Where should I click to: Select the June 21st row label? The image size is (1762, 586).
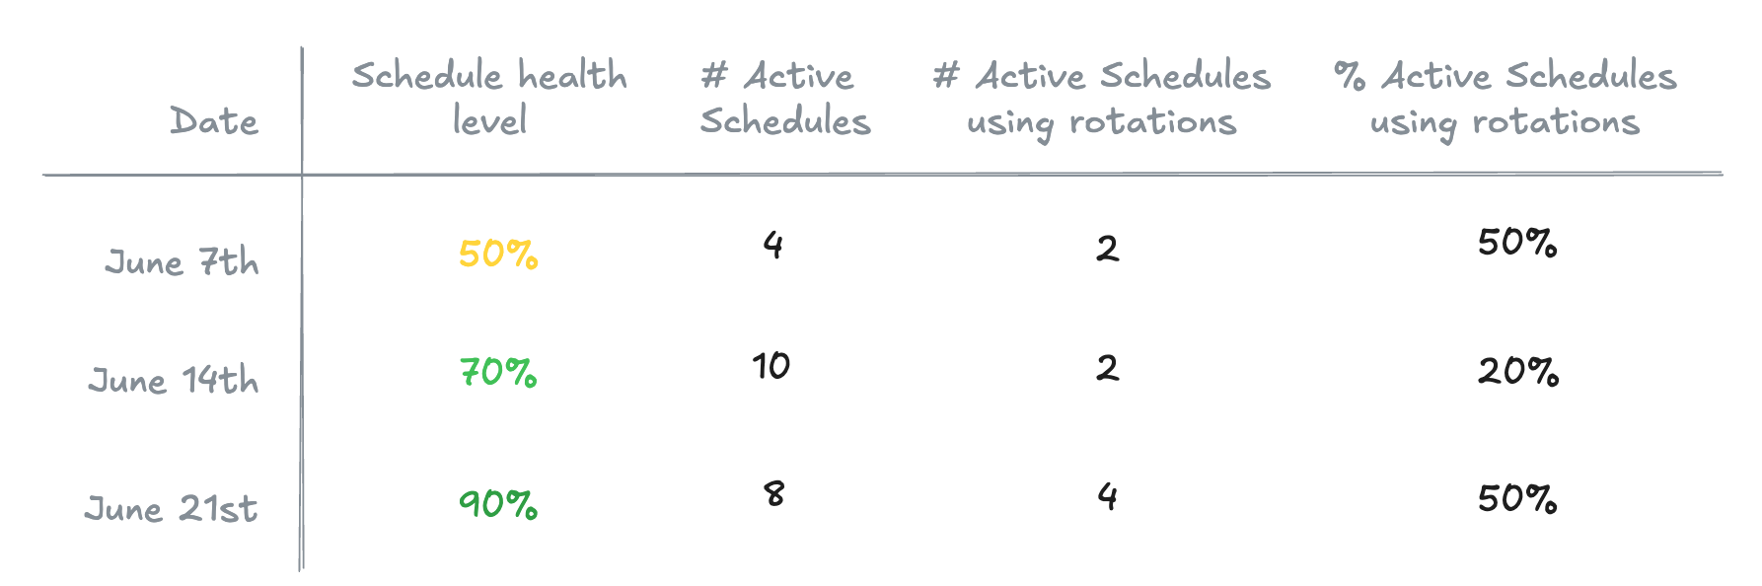pyautogui.click(x=172, y=509)
